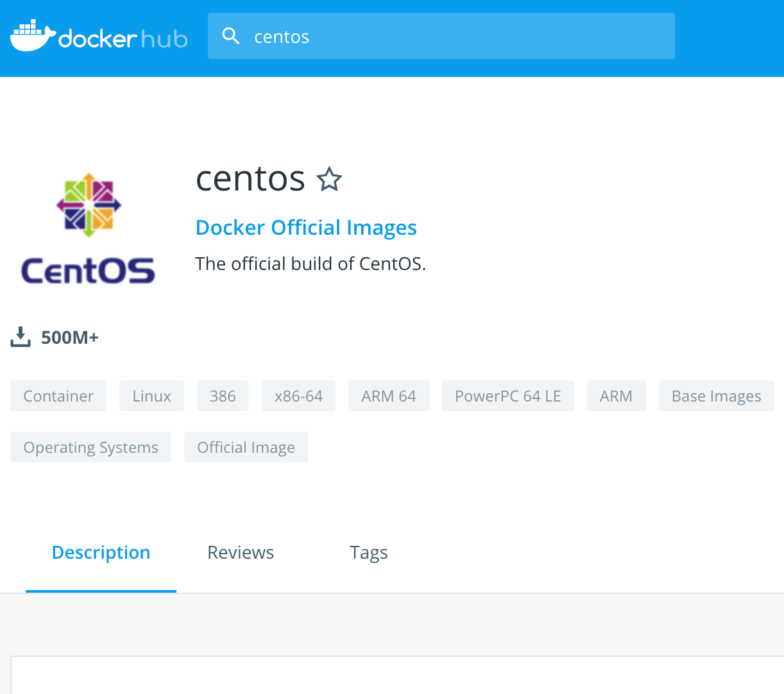Star the centos repository
This screenshot has width=784, height=694.
330,179
